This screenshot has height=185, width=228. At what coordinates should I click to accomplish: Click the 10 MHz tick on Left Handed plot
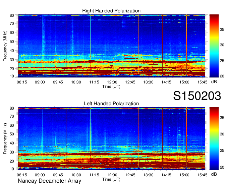click(12, 169)
